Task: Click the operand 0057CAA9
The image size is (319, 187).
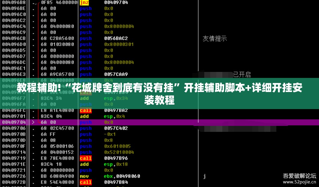Action: (x=116, y=75)
